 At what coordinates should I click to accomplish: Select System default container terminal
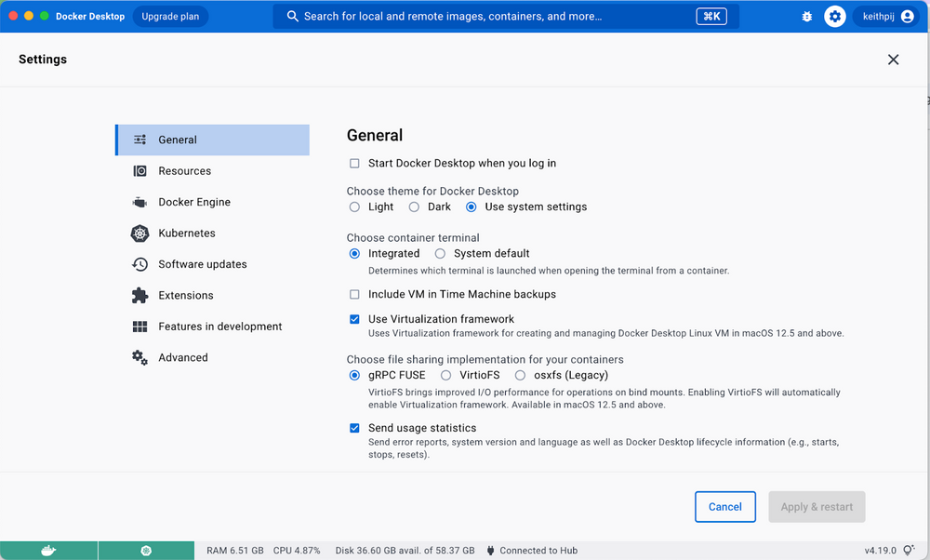click(440, 253)
